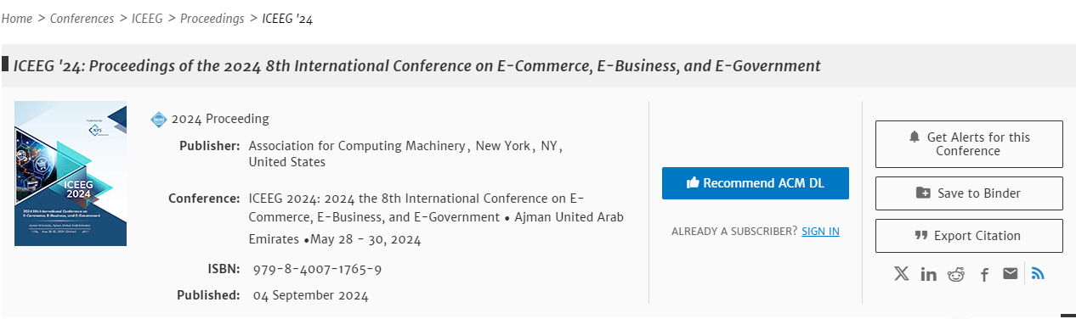Open Conferences breadcrumb link

82,19
